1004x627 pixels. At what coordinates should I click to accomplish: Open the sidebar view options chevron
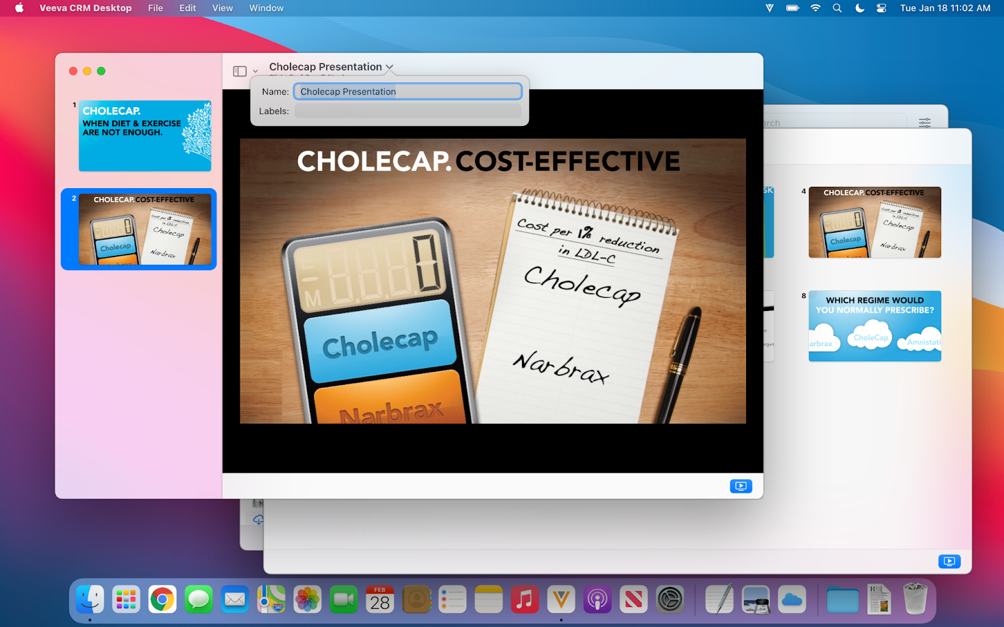pyautogui.click(x=255, y=71)
